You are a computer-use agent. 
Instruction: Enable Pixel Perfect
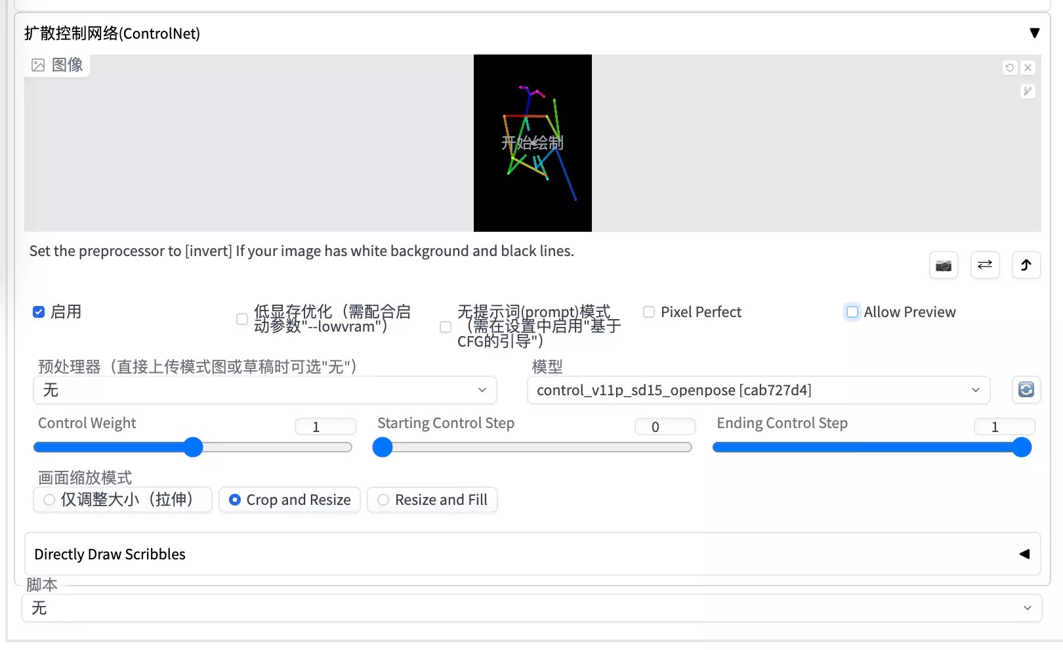coord(648,312)
